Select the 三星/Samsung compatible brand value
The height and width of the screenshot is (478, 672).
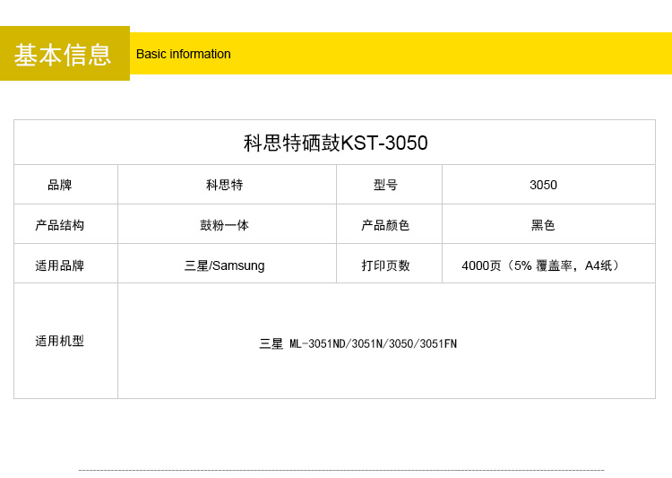(224, 265)
